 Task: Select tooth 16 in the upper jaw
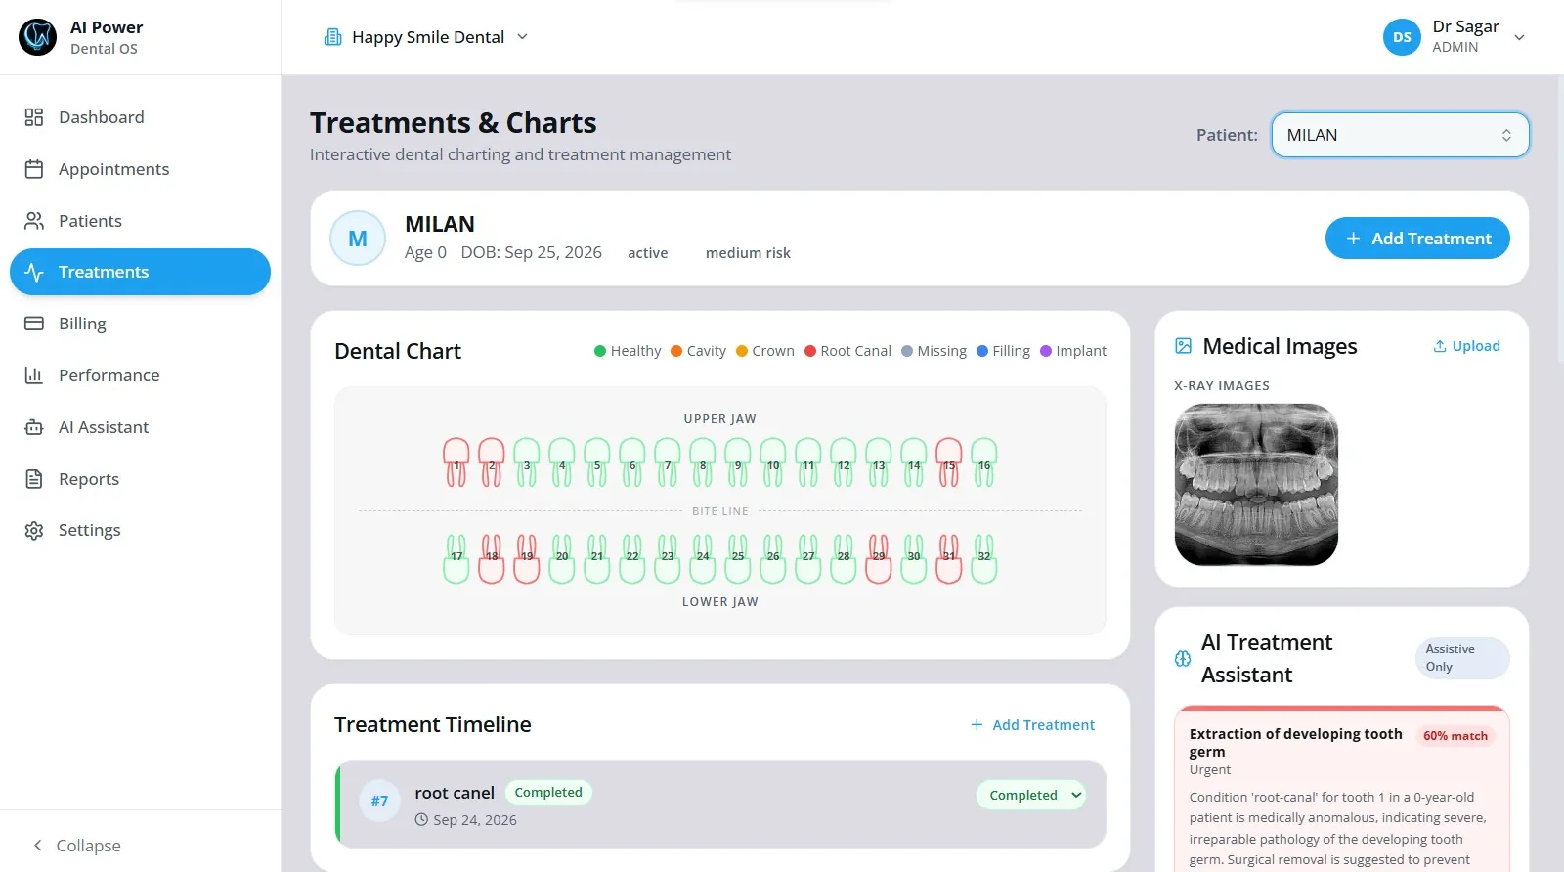[x=984, y=462]
